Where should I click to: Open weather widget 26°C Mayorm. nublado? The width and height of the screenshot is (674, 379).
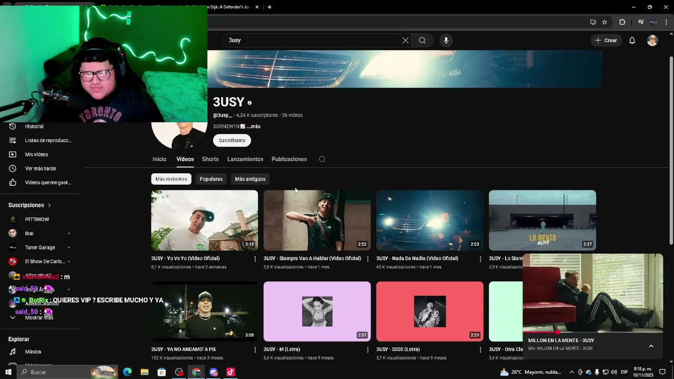[530, 372]
